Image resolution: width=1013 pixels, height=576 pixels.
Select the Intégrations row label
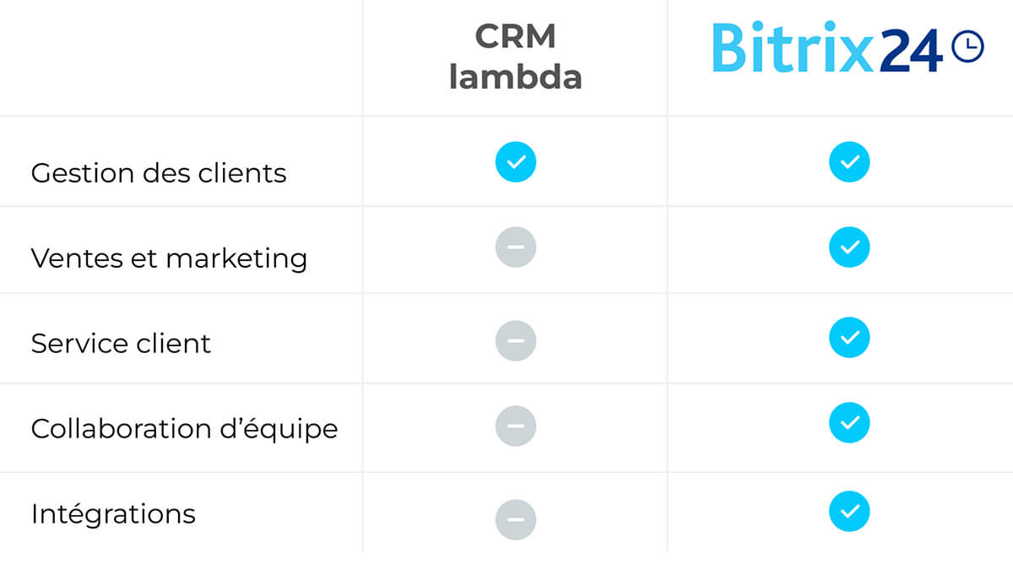click(x=113, y=514)
